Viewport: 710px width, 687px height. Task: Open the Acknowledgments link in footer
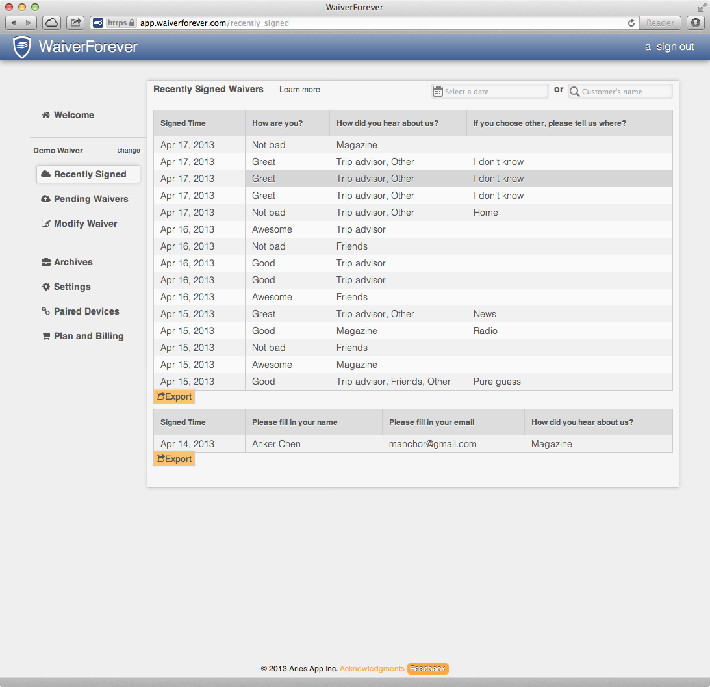point(372,668)
